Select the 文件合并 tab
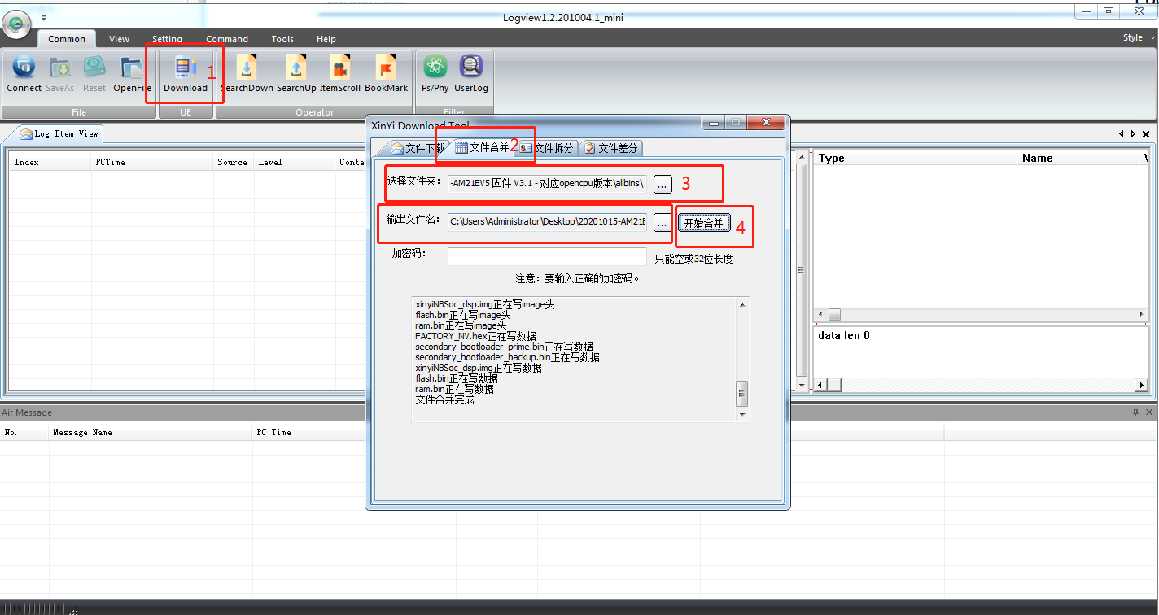This screenshot has width=1159, height=615. pos(483,148)
